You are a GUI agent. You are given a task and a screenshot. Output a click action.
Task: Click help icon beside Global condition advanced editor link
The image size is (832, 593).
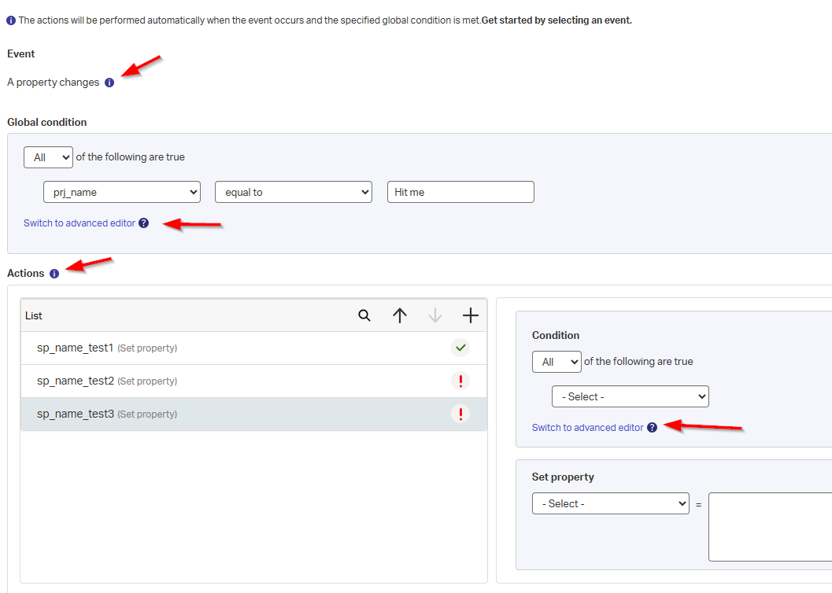point(143,223)
